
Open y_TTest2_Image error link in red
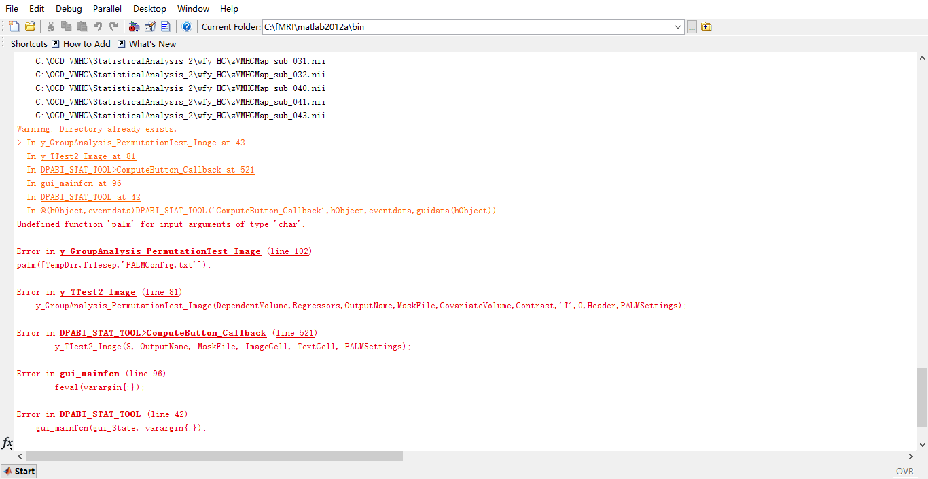click(97, 292)
